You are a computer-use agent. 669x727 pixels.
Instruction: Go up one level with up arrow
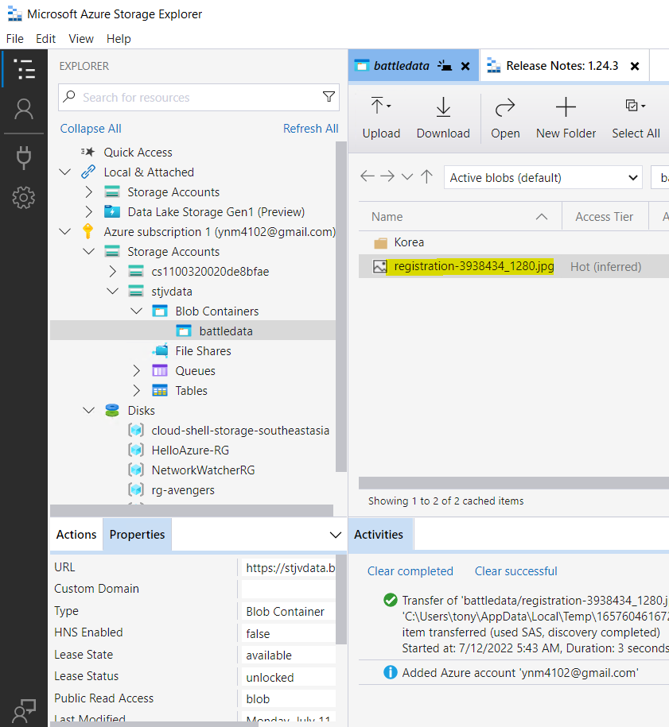click(x=426, y=176)
